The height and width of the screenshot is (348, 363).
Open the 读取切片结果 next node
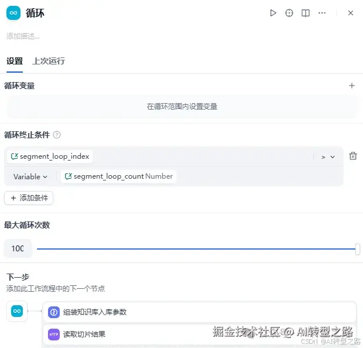200,335
